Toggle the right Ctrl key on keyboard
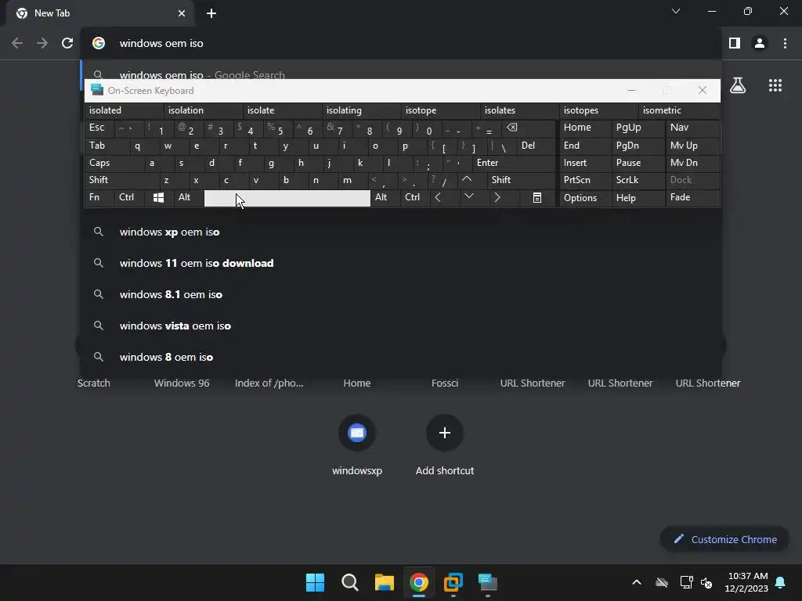This screenshot has width=802, height=601. point(415,197)
